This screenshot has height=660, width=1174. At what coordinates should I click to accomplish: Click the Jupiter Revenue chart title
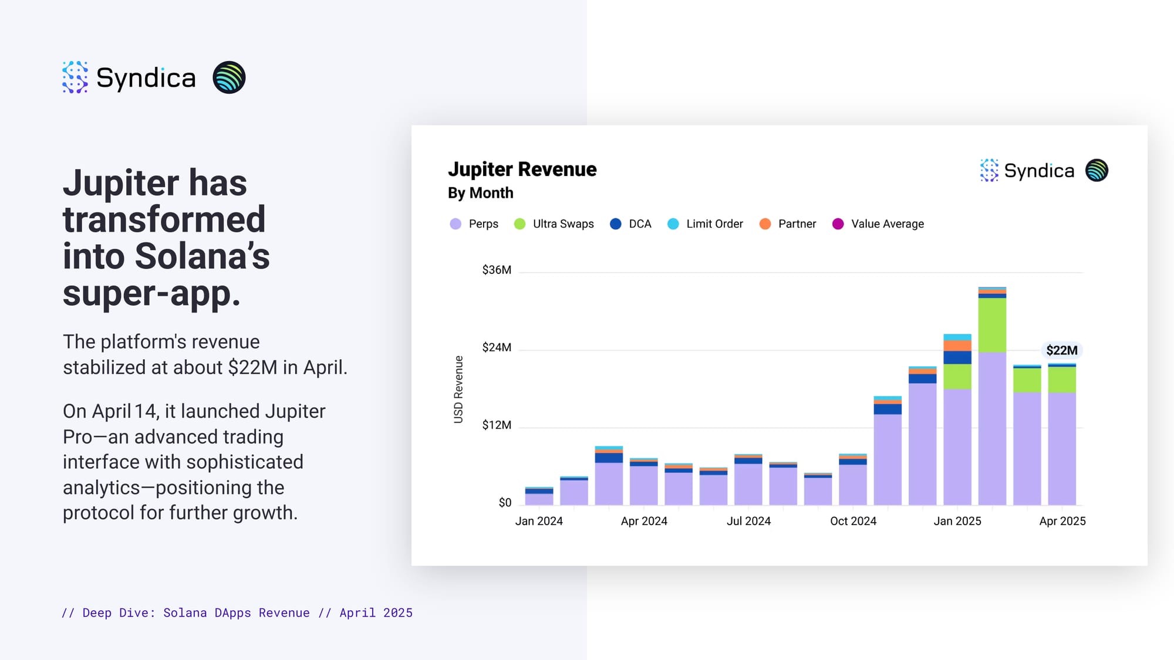(x=522, y=170)
